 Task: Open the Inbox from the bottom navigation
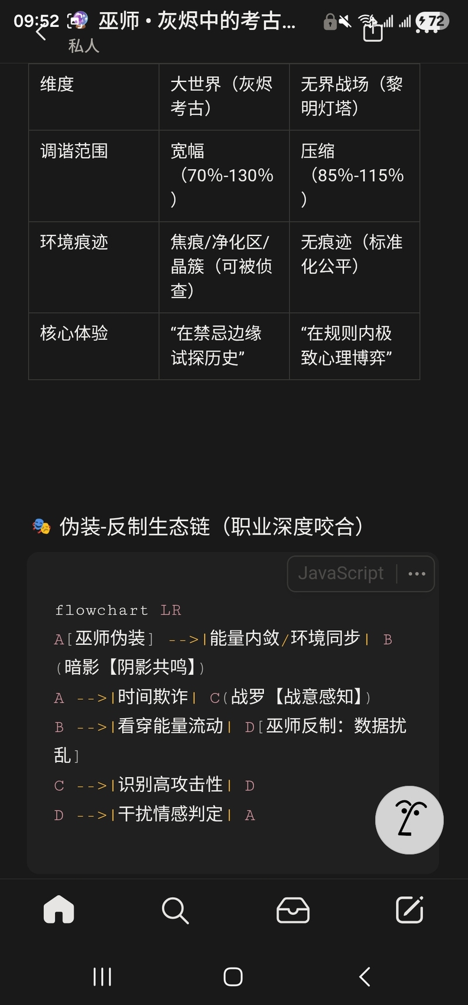292,910
